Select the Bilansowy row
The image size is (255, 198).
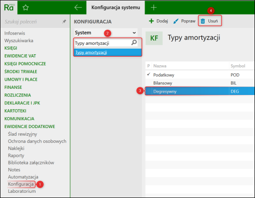click(x=200, y=83)
